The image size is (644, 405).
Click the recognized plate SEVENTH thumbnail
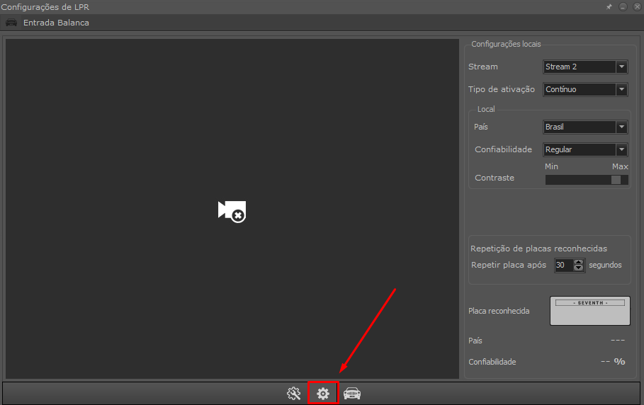(x=589, y=311)
